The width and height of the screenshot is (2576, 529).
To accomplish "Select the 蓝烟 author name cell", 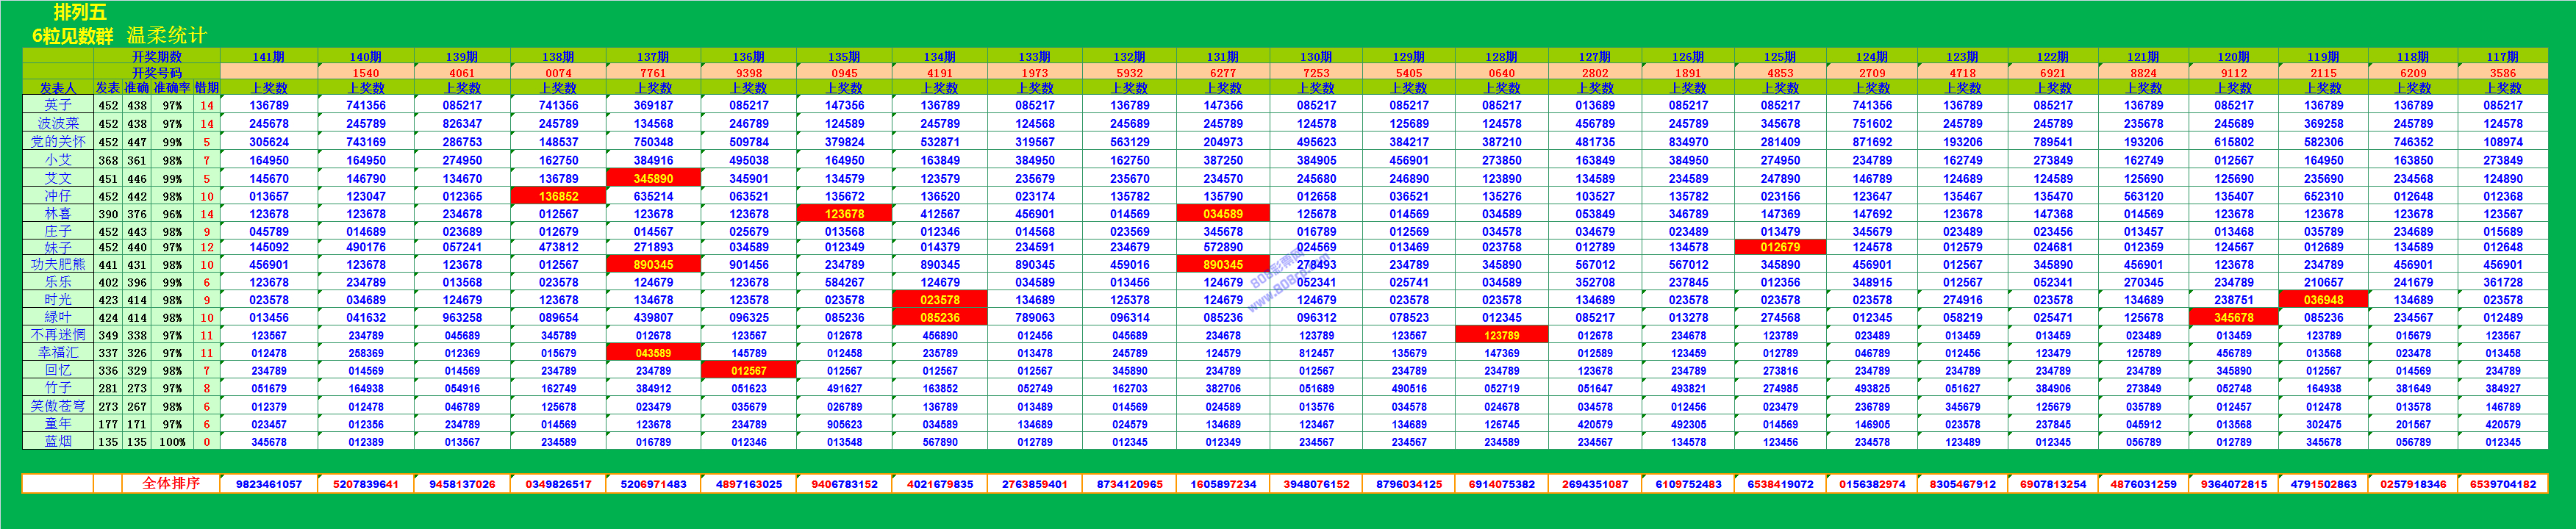I will (58, 442).
